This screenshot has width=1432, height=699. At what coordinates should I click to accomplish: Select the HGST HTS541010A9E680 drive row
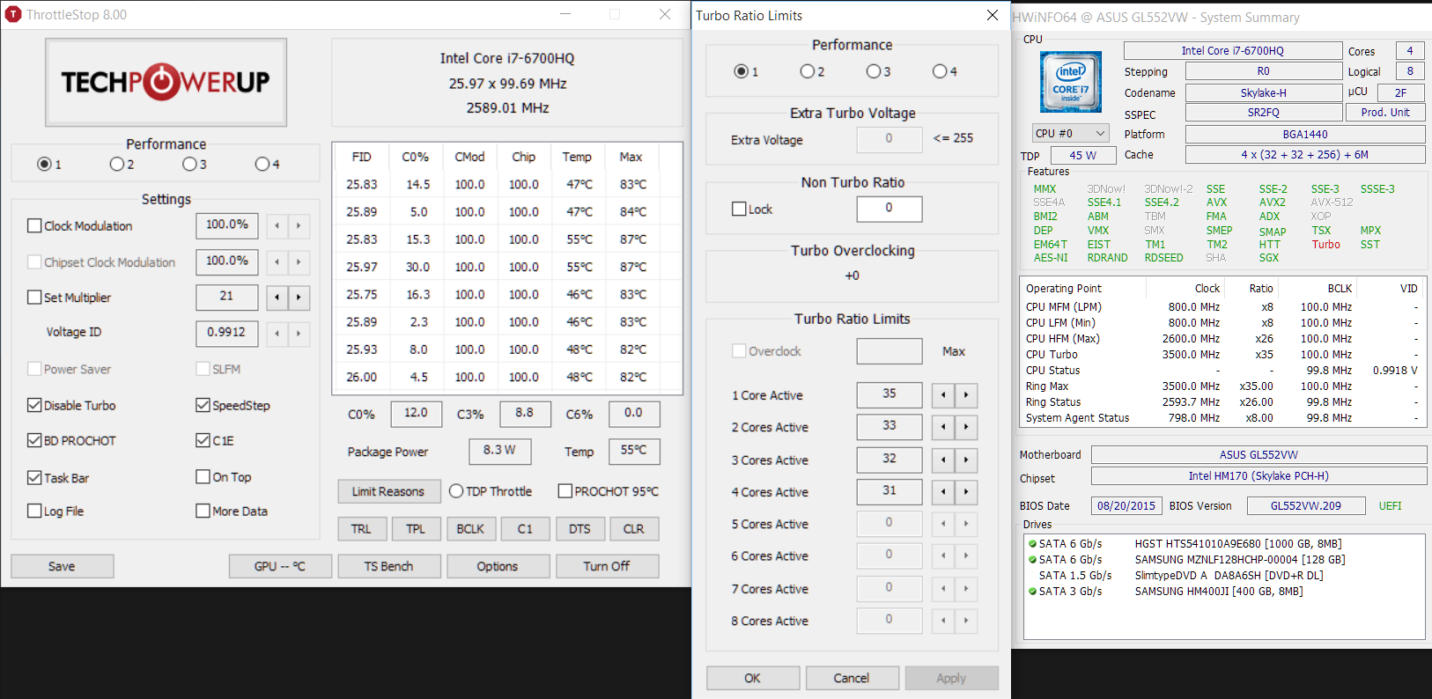coord(1224,544)
